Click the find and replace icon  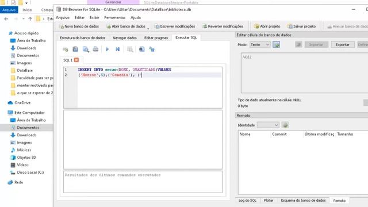(x=152, y=49)
